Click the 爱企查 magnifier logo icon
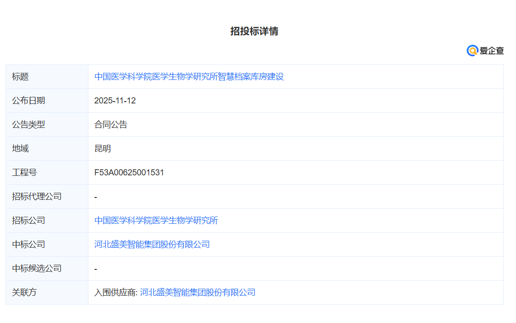Image resolution: width=516 pixels, height=323 pixels. (x=472, y=51)
